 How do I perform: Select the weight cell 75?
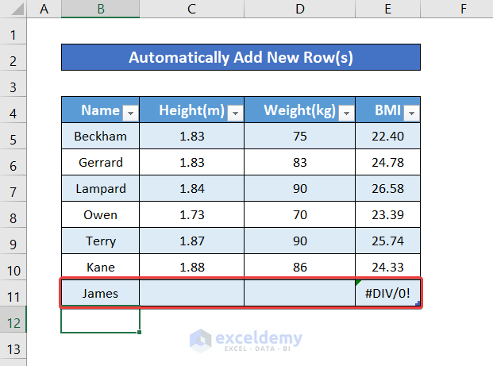click(300, 136)
